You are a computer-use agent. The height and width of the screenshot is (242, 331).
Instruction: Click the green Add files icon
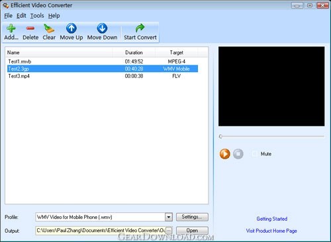(x=11, y=28)
